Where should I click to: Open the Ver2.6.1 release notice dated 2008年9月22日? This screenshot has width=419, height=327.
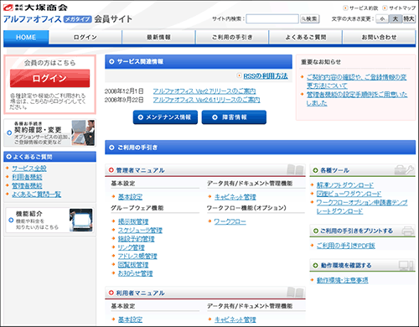tap(206, 100)
